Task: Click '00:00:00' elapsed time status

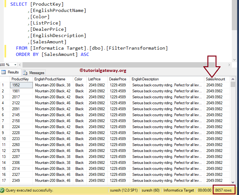Action: (x=205, y=190)
